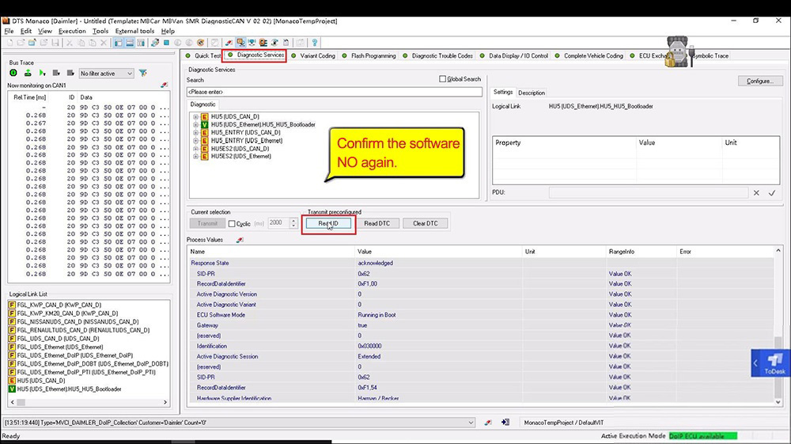Click the orange globe toolbar icon

(201, 43)
